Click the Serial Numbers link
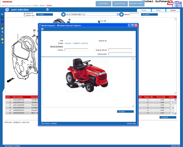The height and width of the screenshot is (147, 183). coord(56,46)
